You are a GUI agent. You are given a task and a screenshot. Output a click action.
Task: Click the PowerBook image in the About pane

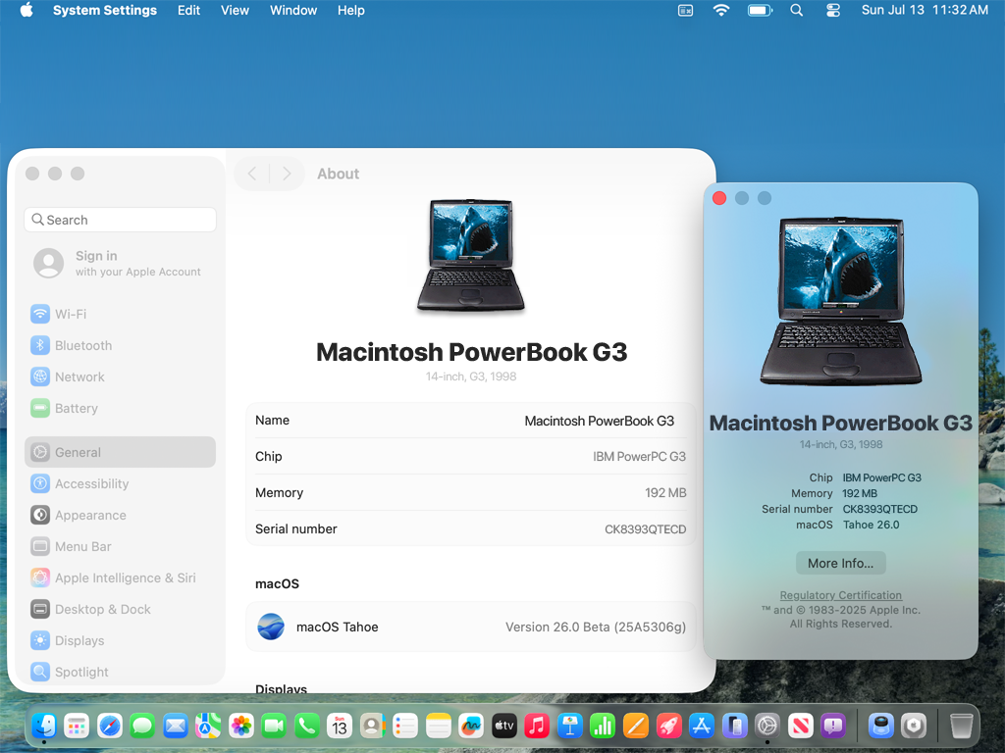[x=471, y=257]
